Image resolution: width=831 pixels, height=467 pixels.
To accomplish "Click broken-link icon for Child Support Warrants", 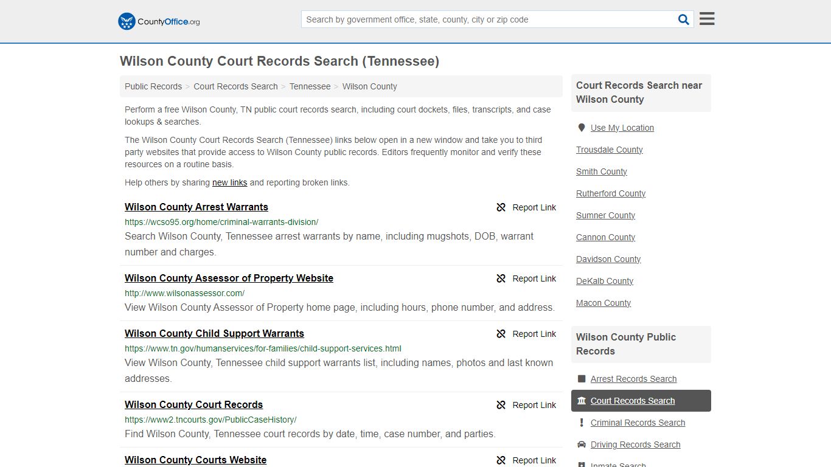I will point(501,334).
